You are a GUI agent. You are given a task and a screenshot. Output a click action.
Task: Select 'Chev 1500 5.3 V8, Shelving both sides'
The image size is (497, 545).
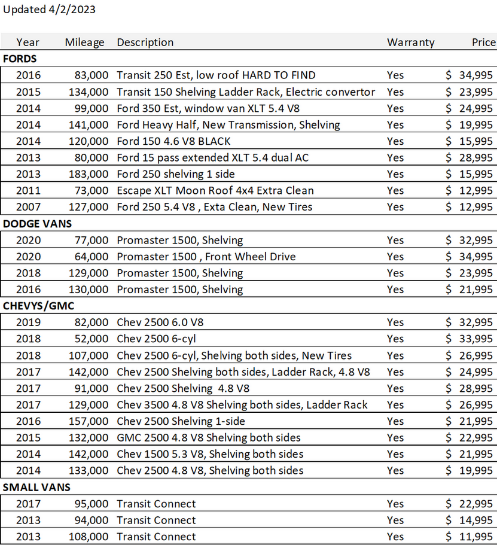coord(211,454)
